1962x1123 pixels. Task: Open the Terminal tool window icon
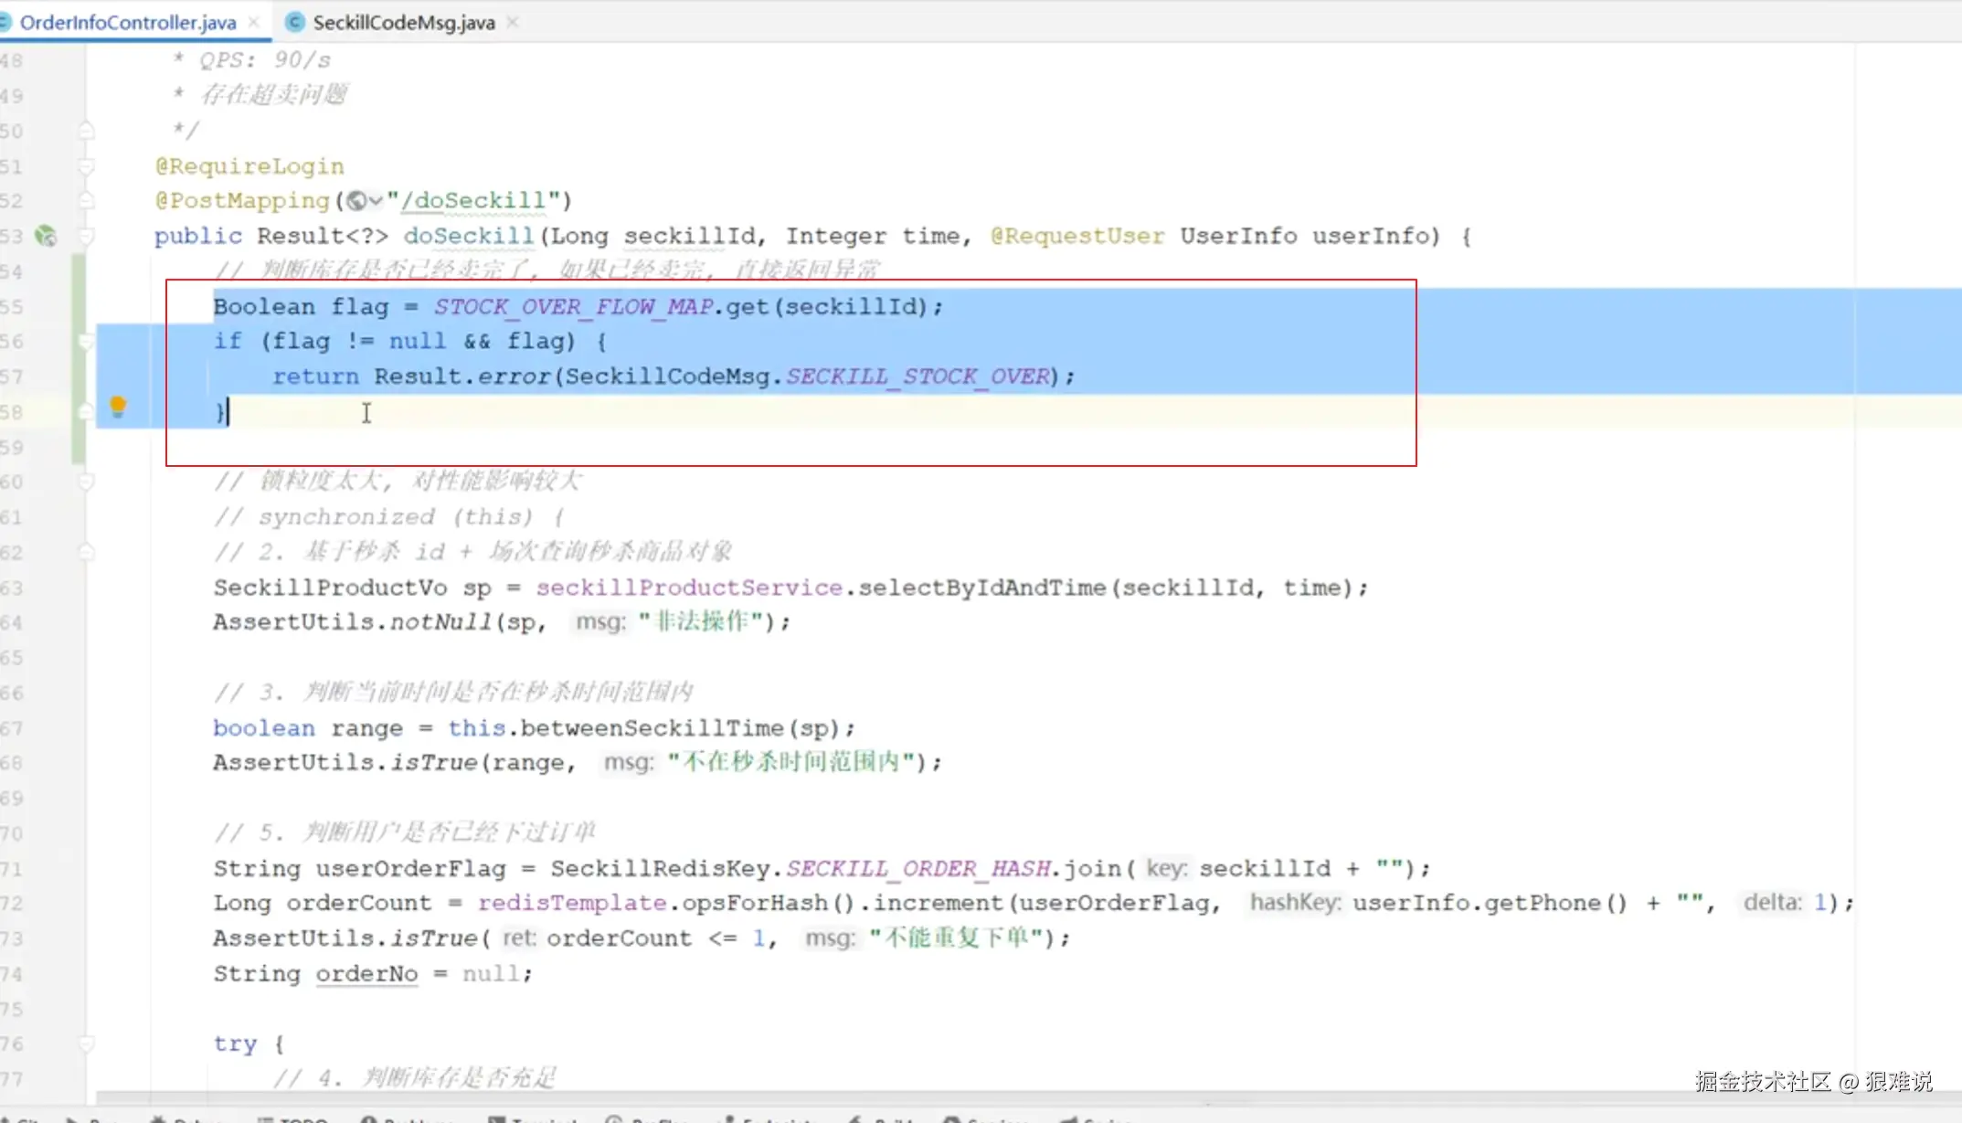pyautogui.click(x=496, y=1119)
